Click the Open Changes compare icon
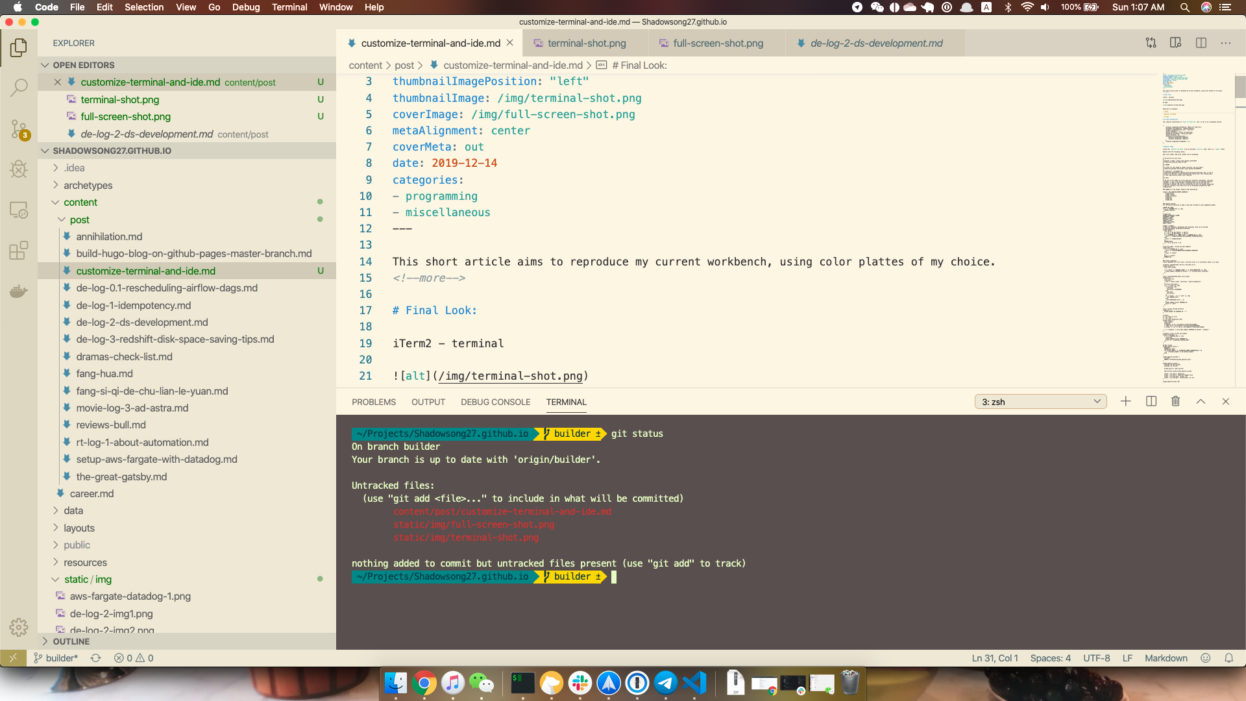The width and height of the screenshot is (1246, 701). 1151,43
